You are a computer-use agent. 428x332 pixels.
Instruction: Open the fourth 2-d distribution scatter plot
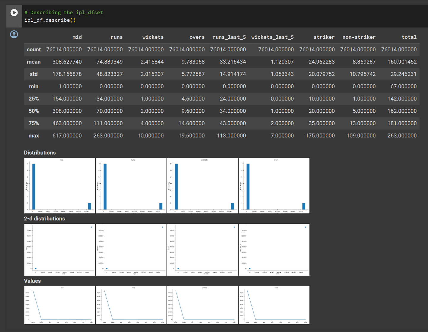pyautogui.click(x=274, y=250)
